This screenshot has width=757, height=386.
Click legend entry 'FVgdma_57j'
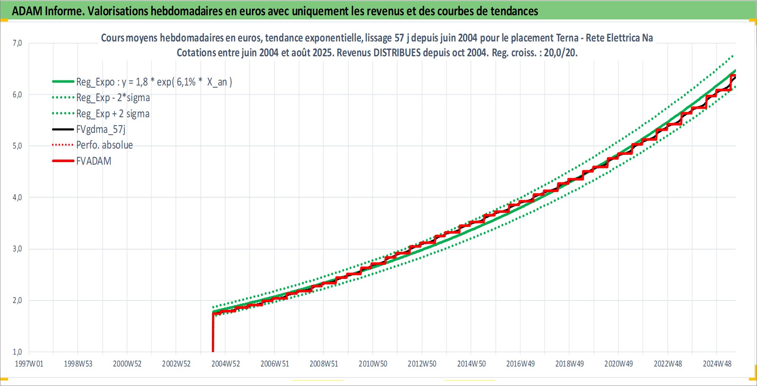pyautogui.click(x=101, y=130)
